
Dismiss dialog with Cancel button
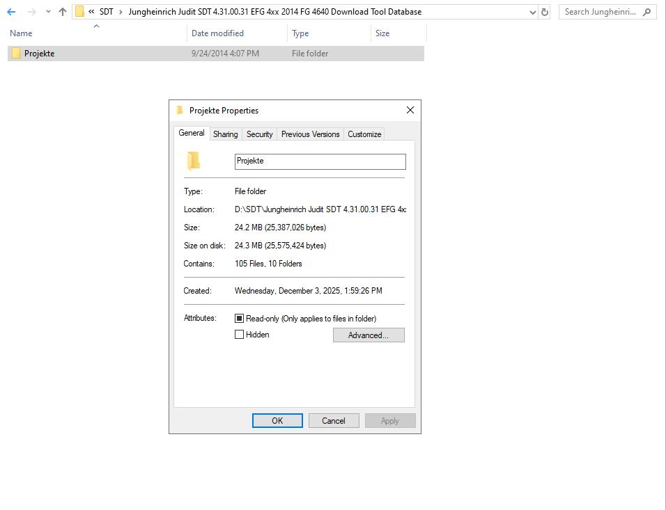(334, 420)
